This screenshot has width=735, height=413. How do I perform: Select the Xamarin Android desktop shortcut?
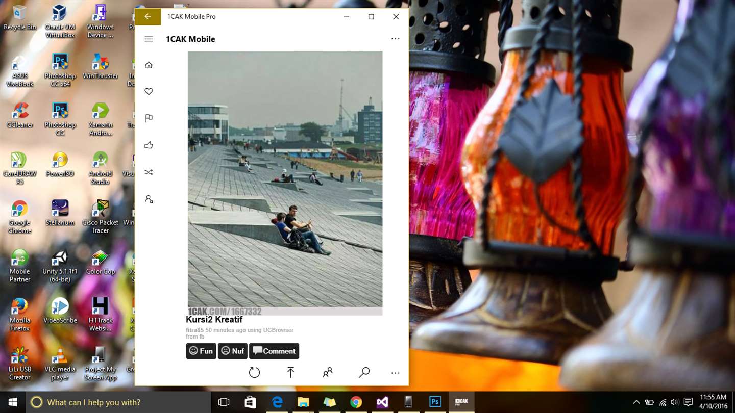[x=100, y=119]
